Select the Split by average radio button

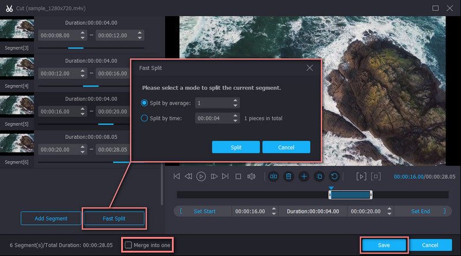tap(144, 103)
